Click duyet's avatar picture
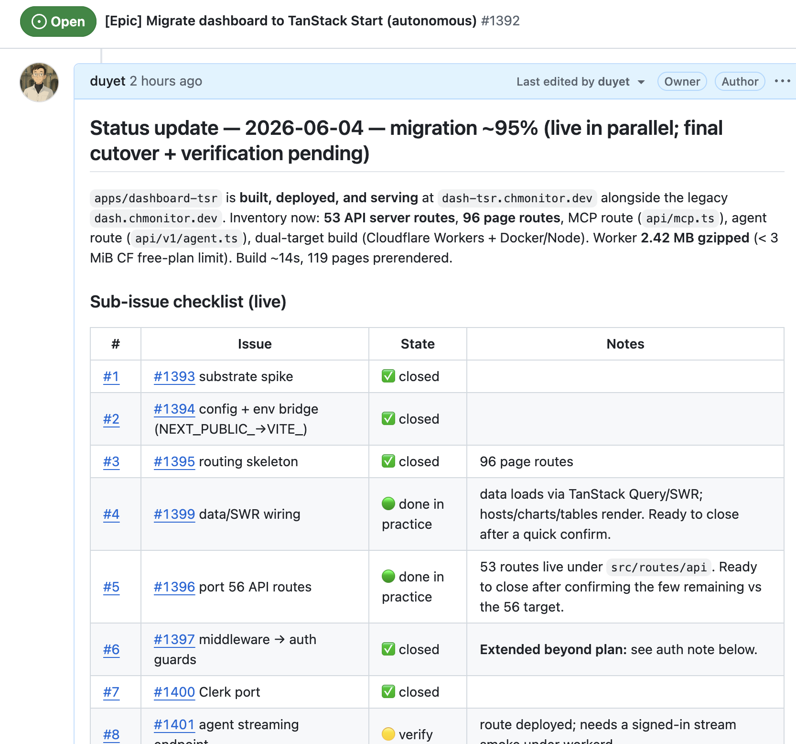Image resolution: width=796 pixels, height=744 pixels. pos(39,82)
